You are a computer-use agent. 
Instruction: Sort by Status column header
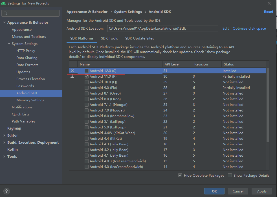click(244, 64)
